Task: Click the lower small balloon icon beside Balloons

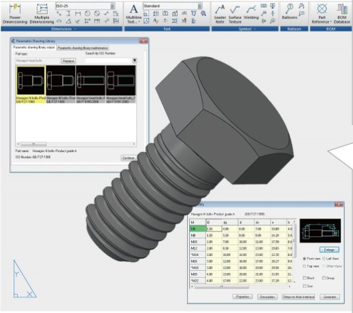Action: 301,14
